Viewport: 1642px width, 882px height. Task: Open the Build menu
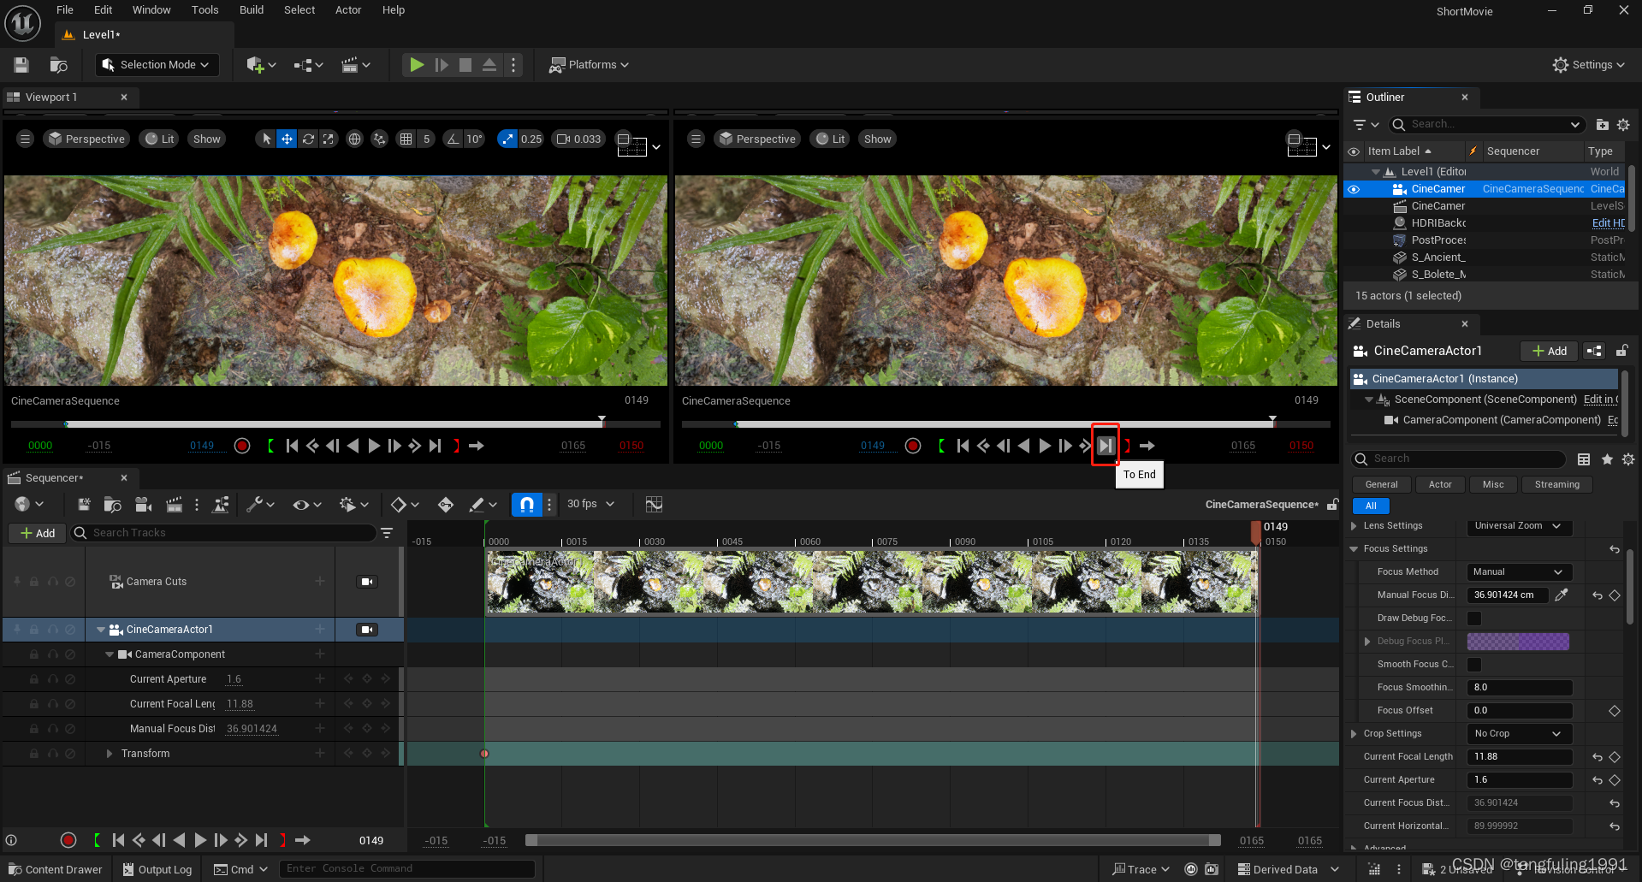point(252,10)
